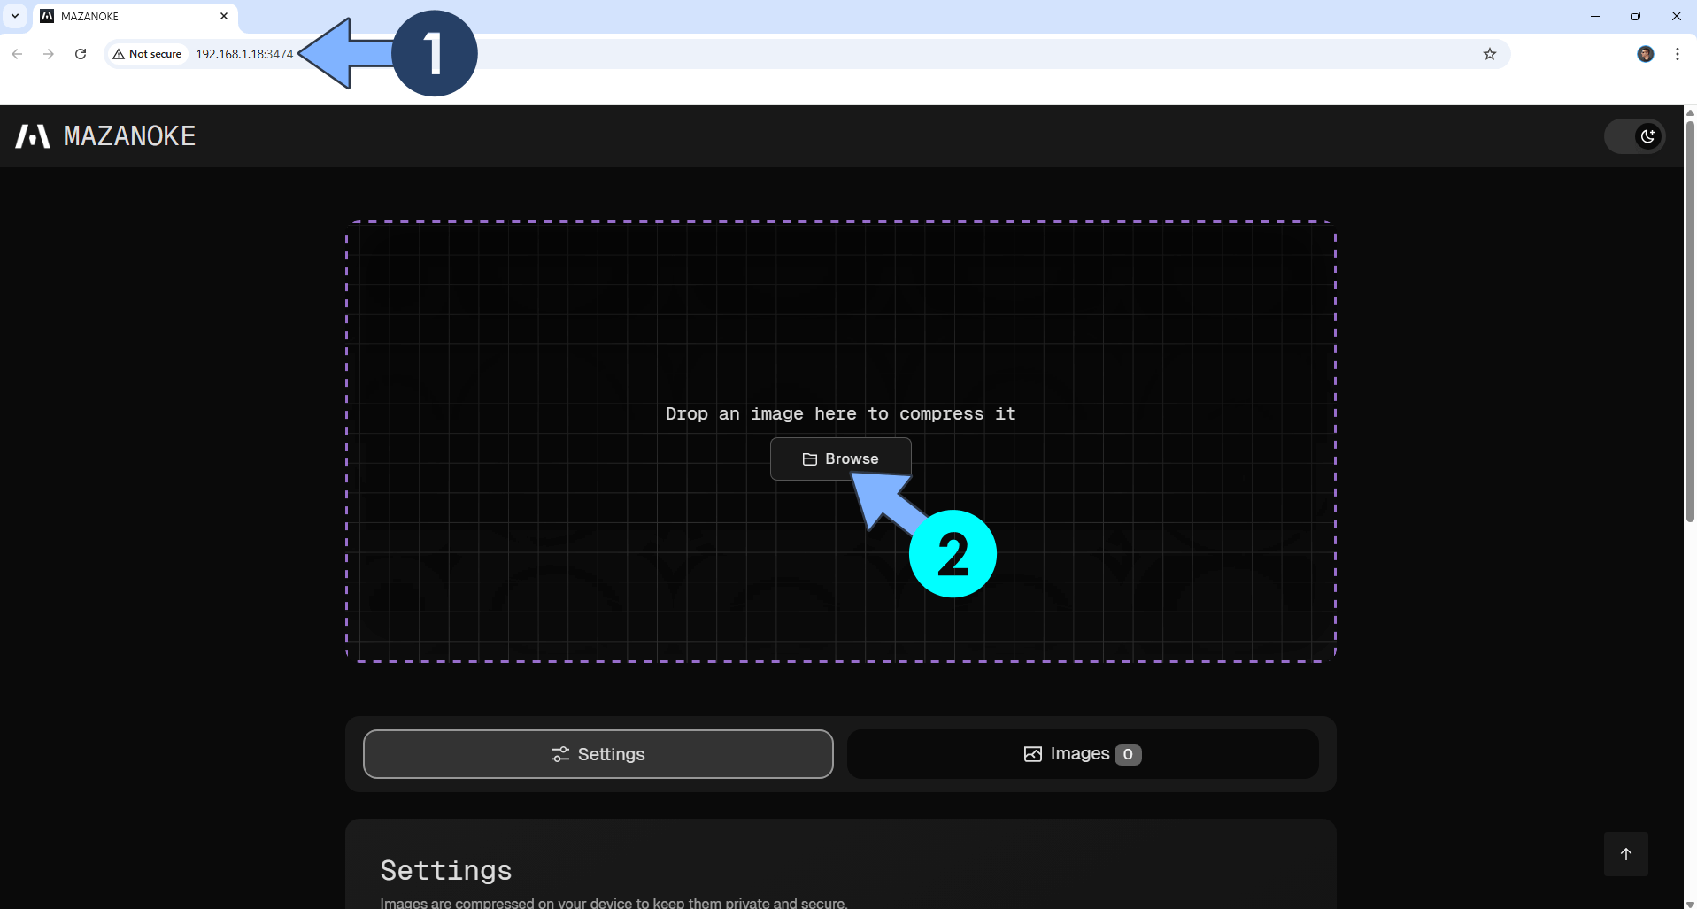Open the Chrome profile avatar

click(1646, 54)
